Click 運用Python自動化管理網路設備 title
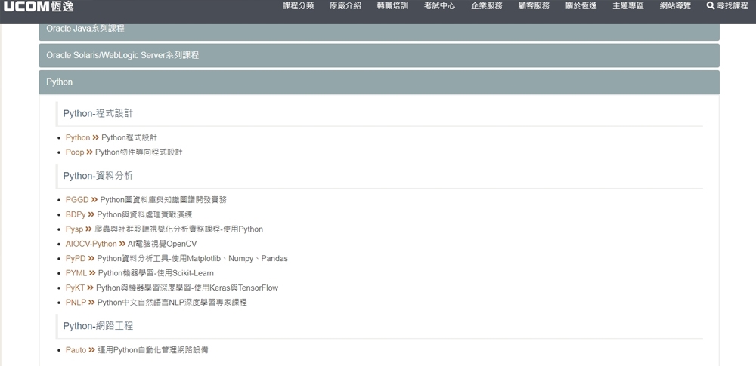The image size is (756, 366). (x=153, y=350)
